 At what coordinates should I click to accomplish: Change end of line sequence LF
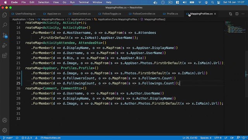pyautogui.click(x=226, y=138)
